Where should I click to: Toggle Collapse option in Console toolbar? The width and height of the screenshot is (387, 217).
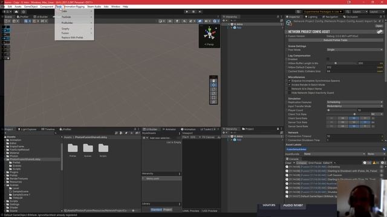[301, 163]
